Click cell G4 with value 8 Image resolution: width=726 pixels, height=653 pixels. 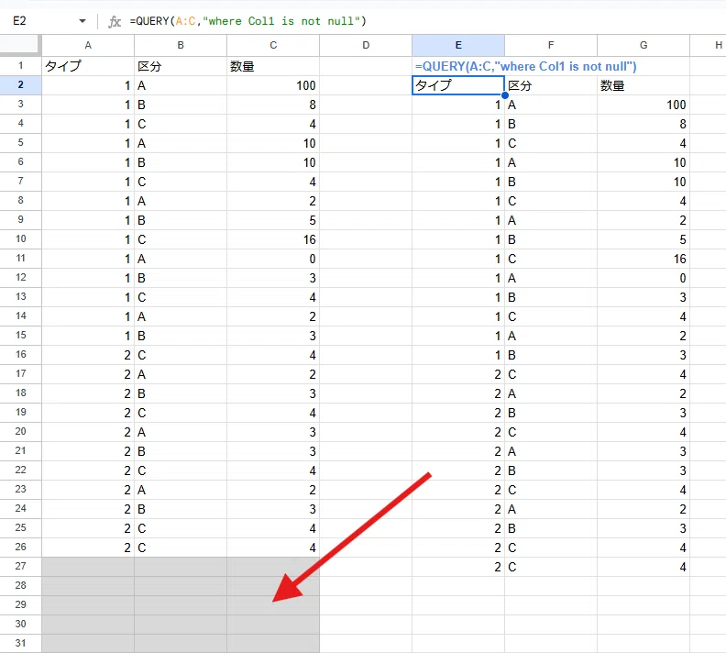(643, 124)
